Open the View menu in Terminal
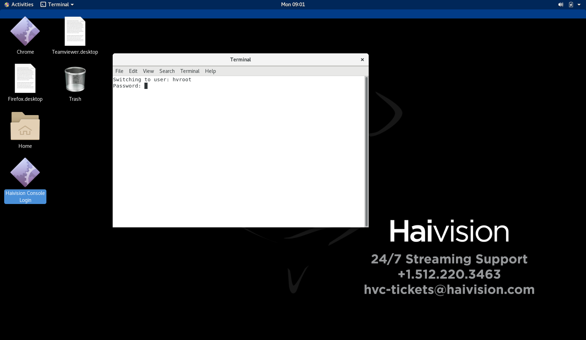The width and height of the screenshot is (586, 340). tap(148, 71)
